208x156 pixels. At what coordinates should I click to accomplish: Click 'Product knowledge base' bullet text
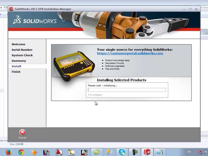click(117, 60)
